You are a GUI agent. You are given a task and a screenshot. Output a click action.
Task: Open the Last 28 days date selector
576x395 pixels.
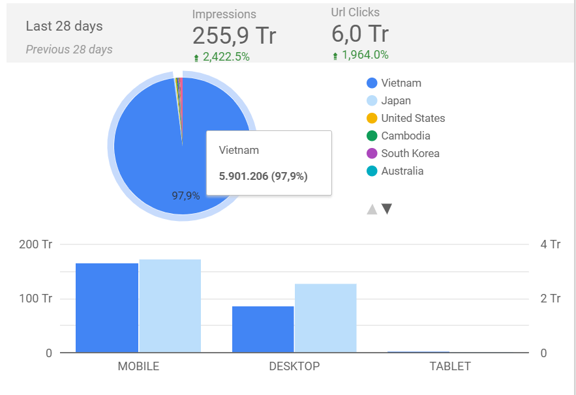[x=65, y=26]
